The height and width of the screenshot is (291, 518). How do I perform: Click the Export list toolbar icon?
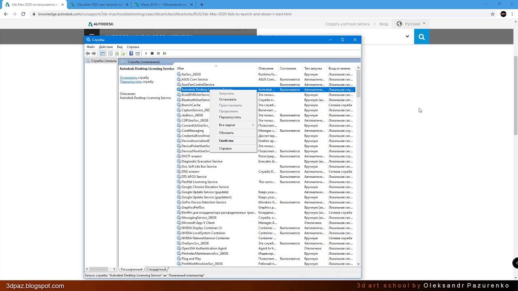[x=123, y=53]
